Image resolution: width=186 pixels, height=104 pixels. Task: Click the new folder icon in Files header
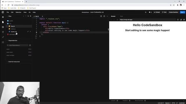[31, 16]
